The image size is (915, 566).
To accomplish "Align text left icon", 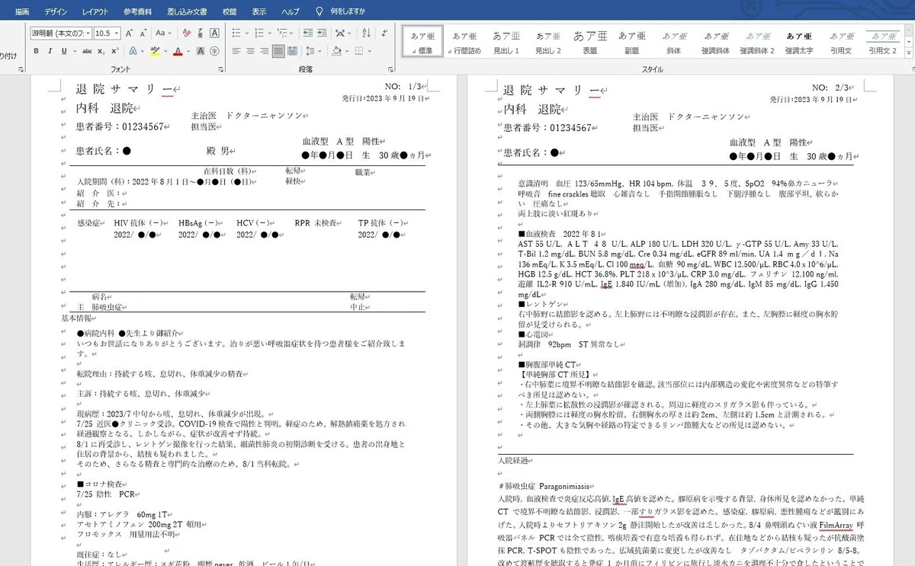I will 236,51.
